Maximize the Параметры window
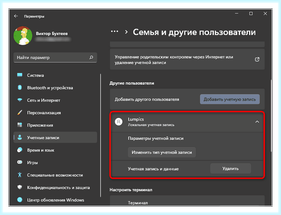281x215 pixels. point(251,14)
